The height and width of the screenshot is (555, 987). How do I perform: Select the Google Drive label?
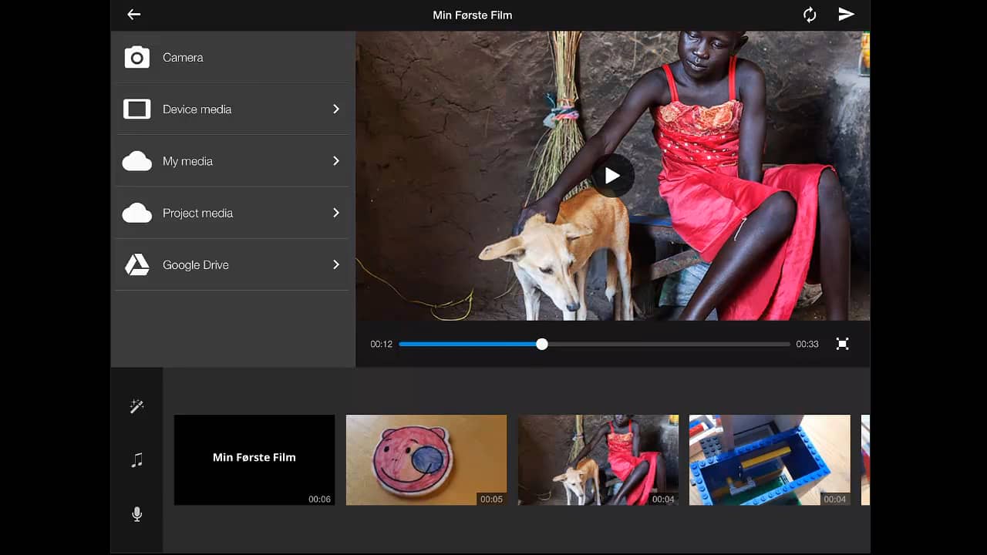coord(195,265)
